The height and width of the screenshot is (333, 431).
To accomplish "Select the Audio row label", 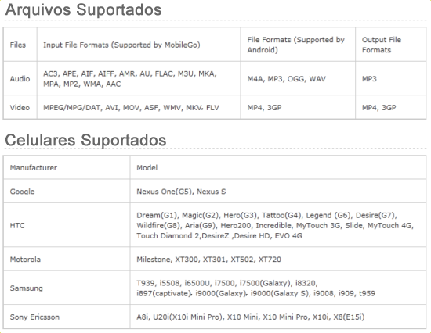I will pyautogui.click(x=20, y=79).
